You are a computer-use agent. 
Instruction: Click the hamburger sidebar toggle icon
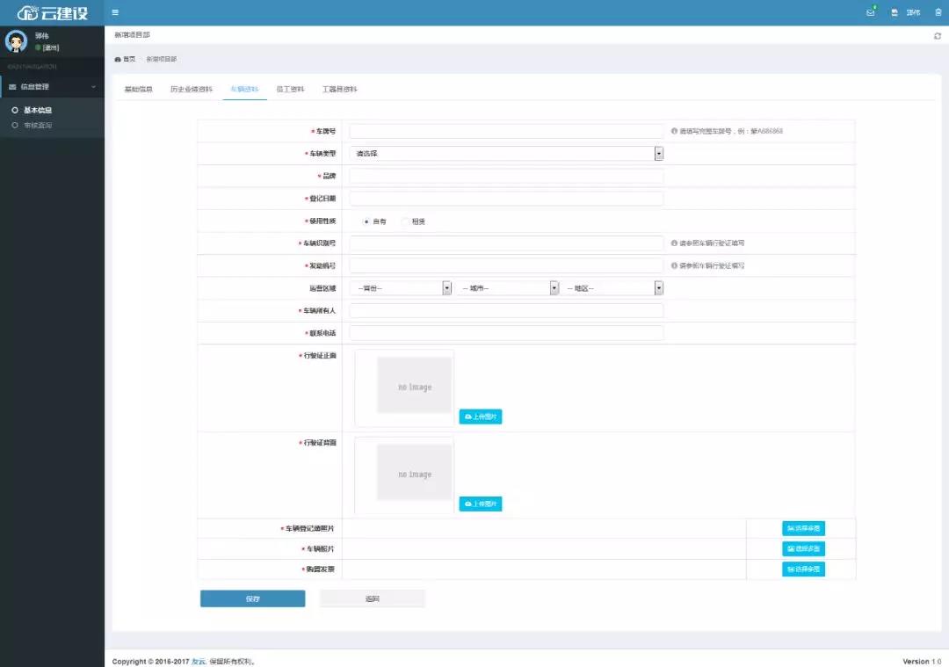[x=115, y=12]
